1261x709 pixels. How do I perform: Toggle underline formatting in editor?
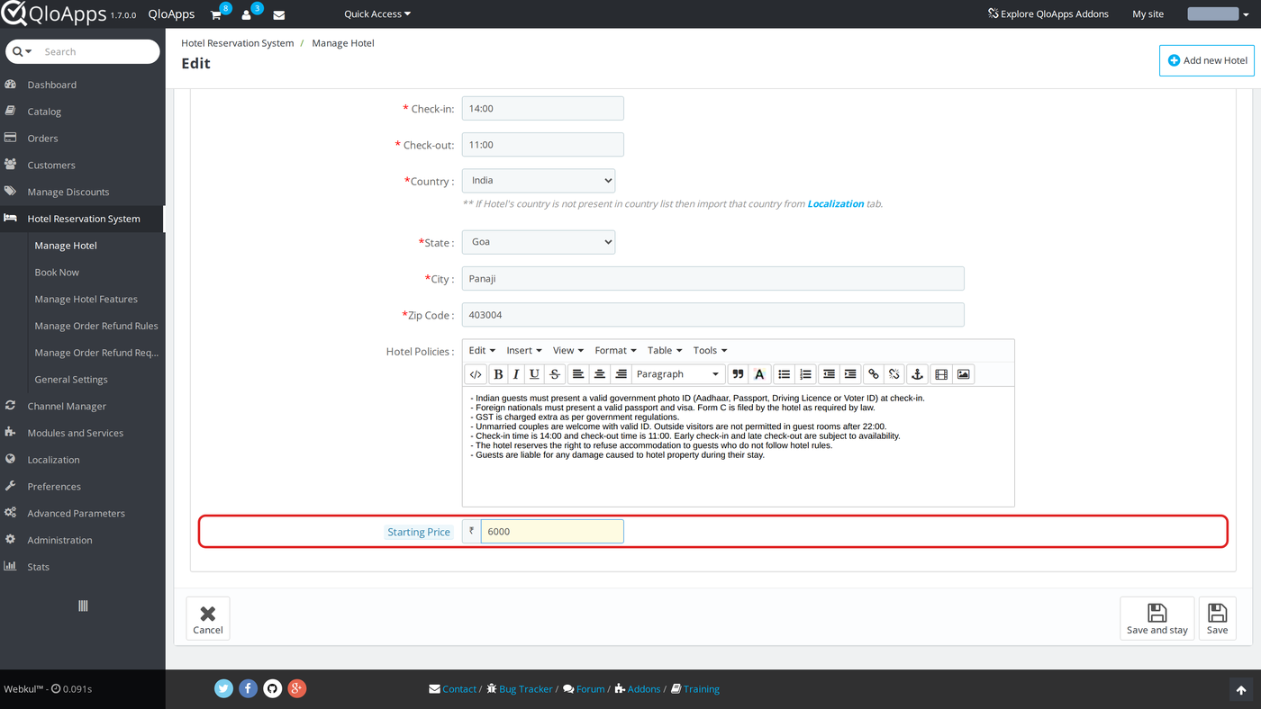click(x=534, y=374)
